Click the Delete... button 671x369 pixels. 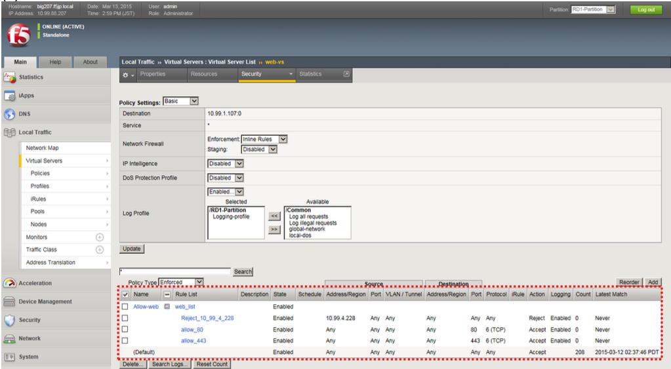tap(133, 364)
